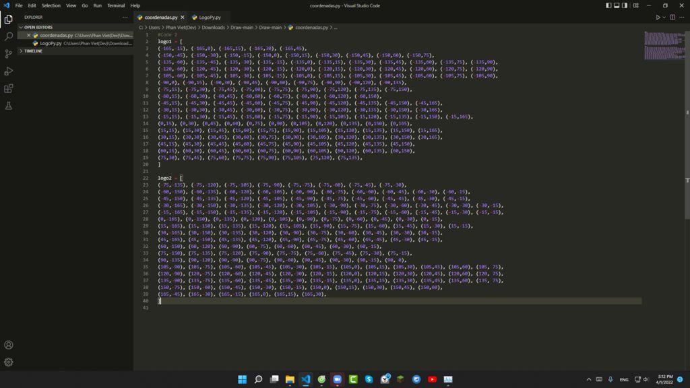Open Windows Start menu
The width and height of the screenshot is (690, 388).
pyautogui.click(x=242, y=379)
